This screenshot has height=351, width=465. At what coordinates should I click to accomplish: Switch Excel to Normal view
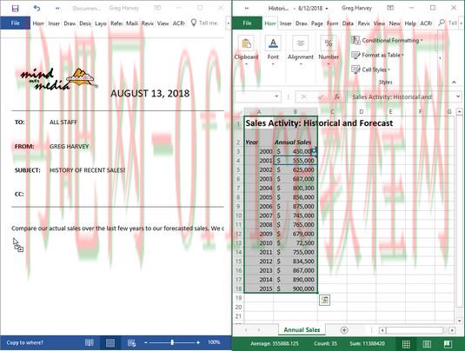(x=406, y=344)
